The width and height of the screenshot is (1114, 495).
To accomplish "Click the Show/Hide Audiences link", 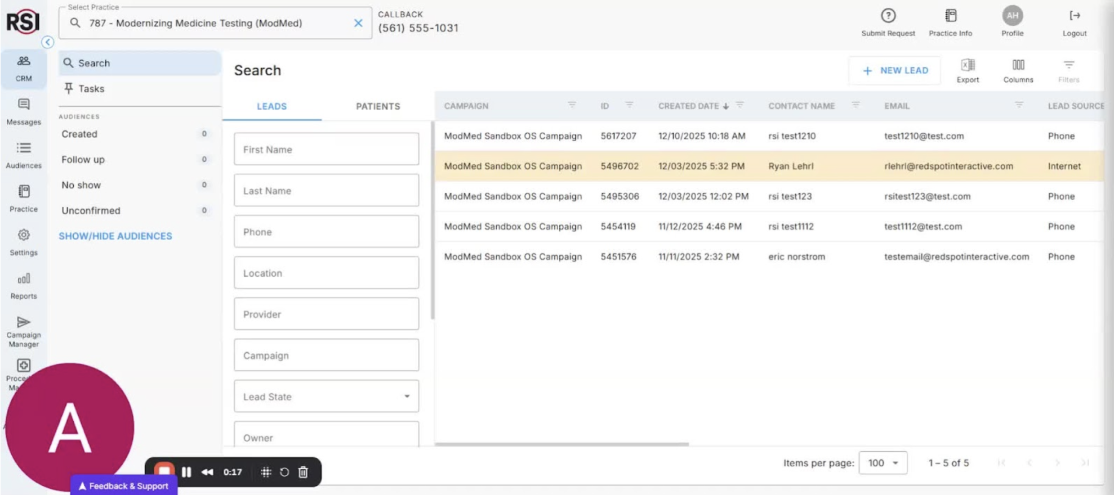I will point(115,236).
